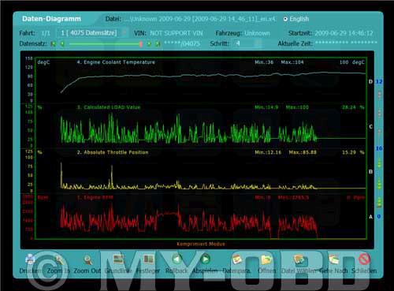Select channel D marker beside coolant graph
This screenshot has height=291, width=394.
(x=370, y=81)
